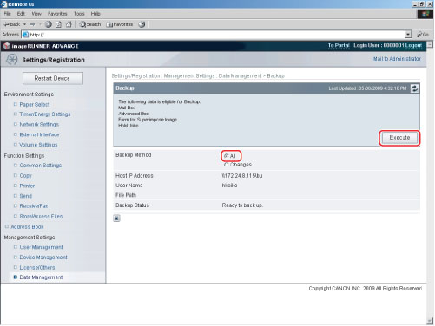Click the Home icon in browser toolbar
Screen dimensions: 435x326
point(69,24)
